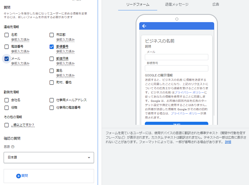This screenshot has height=185, width=249.
Task: Click the 郵便番号 input field in preview
Action: (176, 68)
